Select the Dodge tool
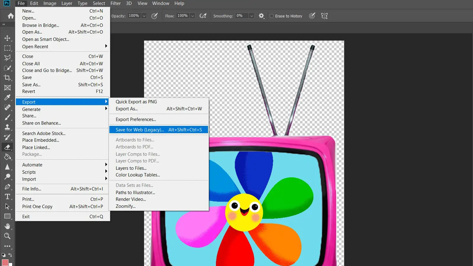This screenshot has width=473, height=266. coord(7,177)
